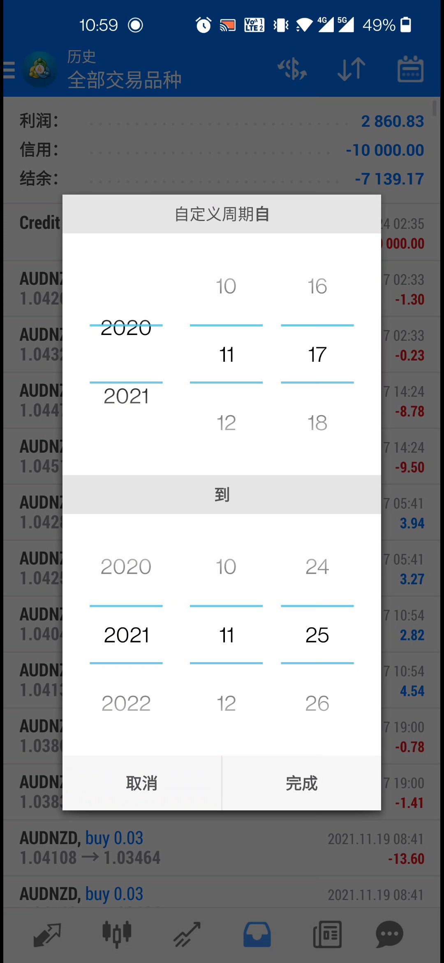This screenshot has width=444, height=963.
Task: Tap the currency symbol filter icon
Action: (x=292, y=69)
